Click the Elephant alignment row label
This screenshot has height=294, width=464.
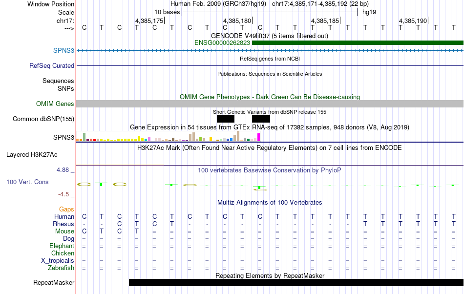[62, 246]
